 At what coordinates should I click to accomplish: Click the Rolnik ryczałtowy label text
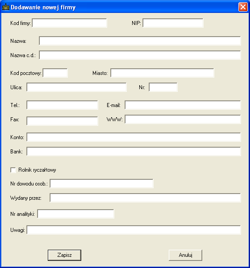(37, 170)
